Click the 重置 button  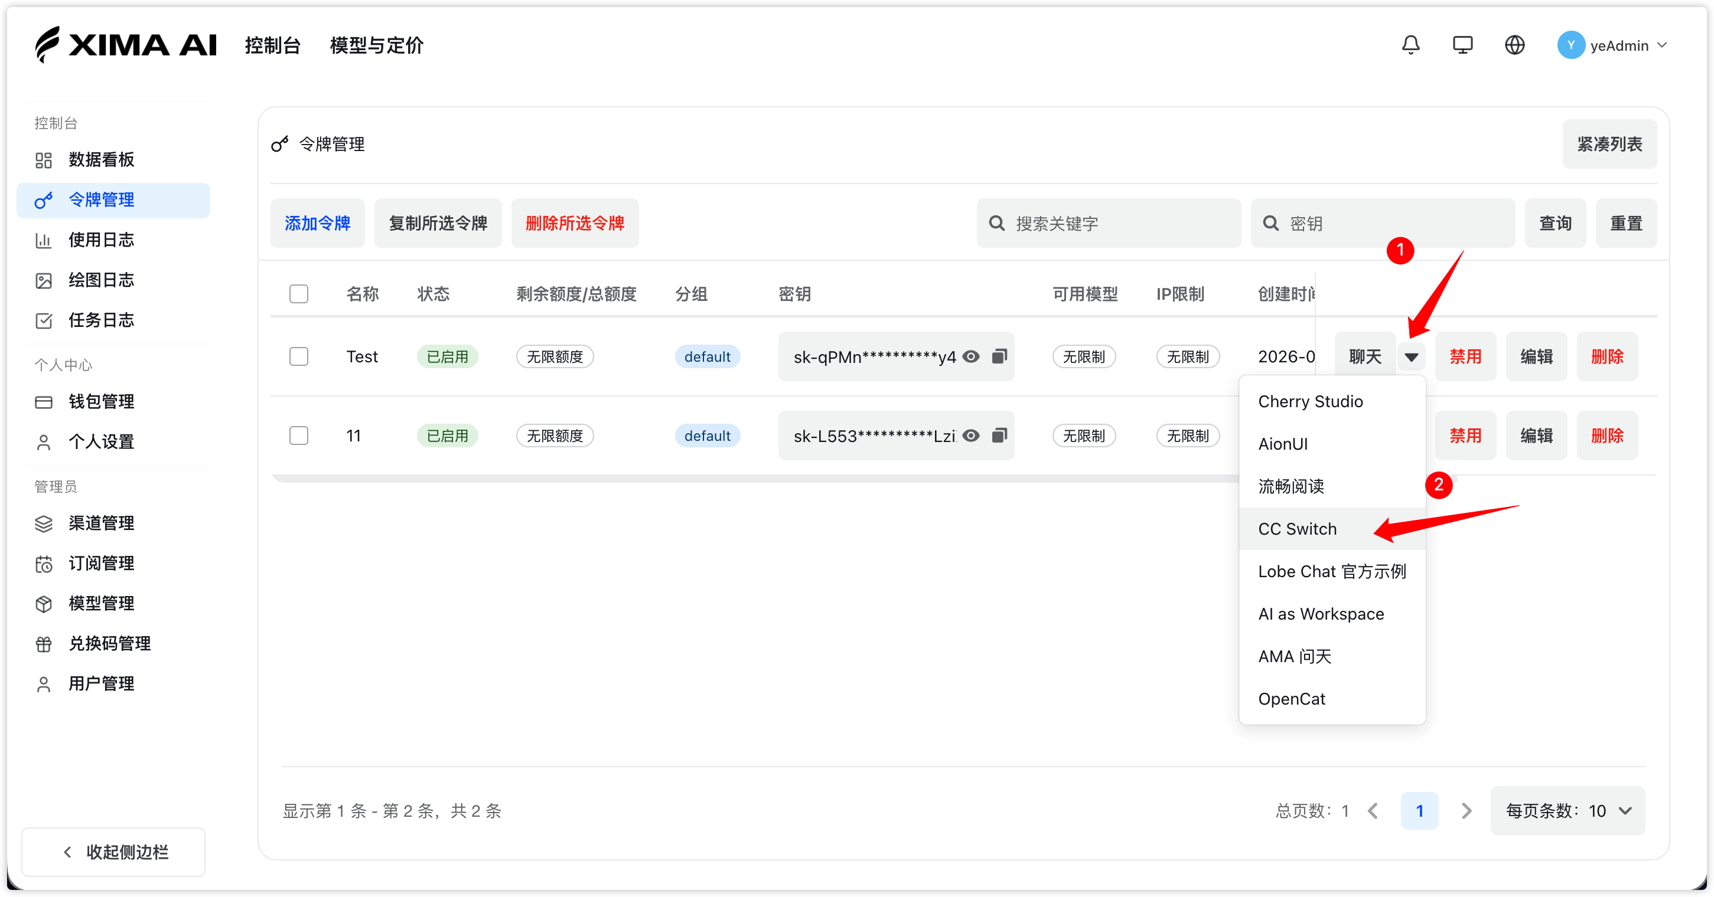(x=1625, y=224)
